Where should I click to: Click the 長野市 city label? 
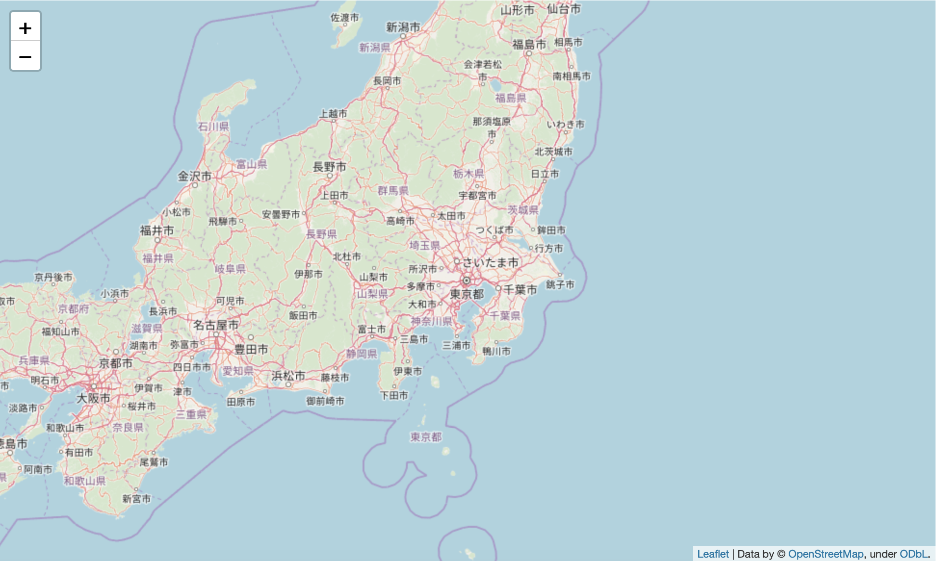point(329,167)
